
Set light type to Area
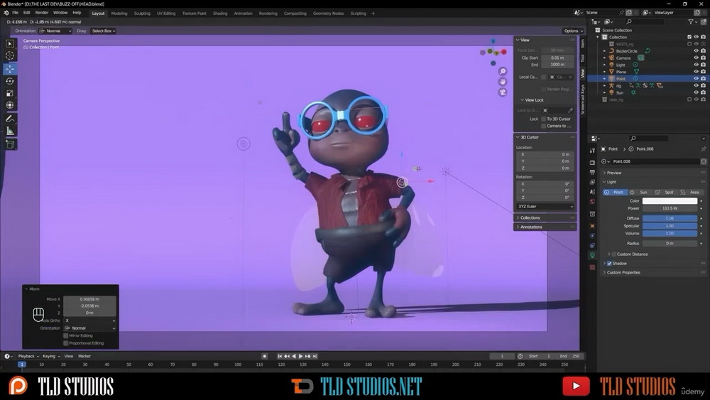(x=691, y=193)
